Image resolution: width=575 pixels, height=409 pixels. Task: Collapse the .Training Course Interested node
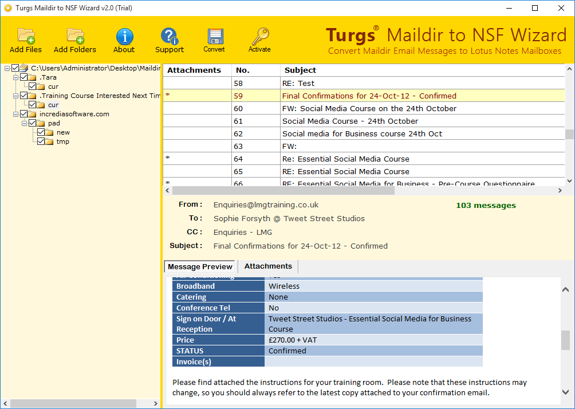point(16,96)
